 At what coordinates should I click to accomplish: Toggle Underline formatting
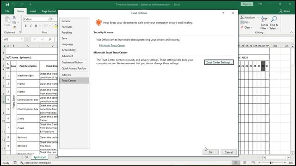(36, 26)
